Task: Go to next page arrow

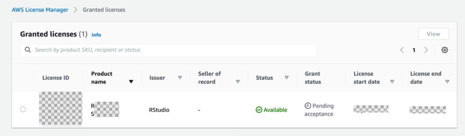Action: [x=426, y=50]
